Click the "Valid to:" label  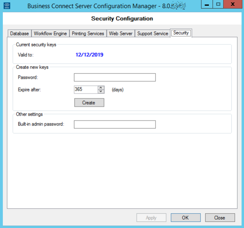point(26,55)
